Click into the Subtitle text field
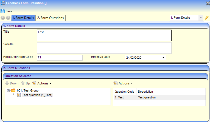 click(x=104, y=48)
